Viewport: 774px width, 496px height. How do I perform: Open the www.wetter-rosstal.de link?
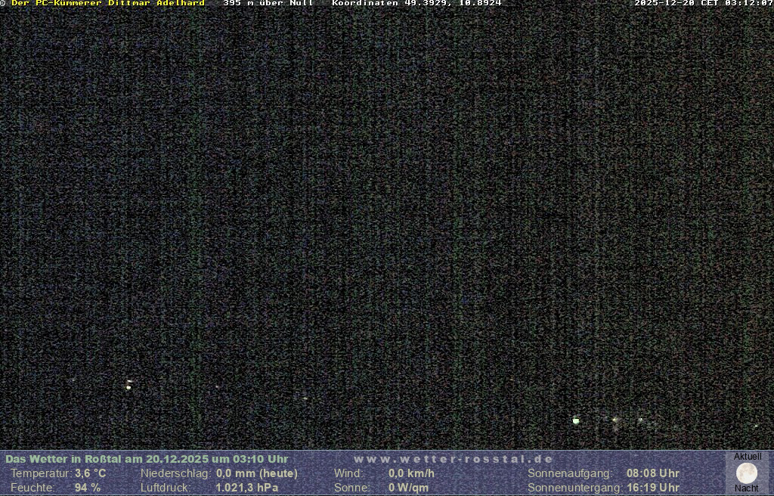(x=454, y=459)
